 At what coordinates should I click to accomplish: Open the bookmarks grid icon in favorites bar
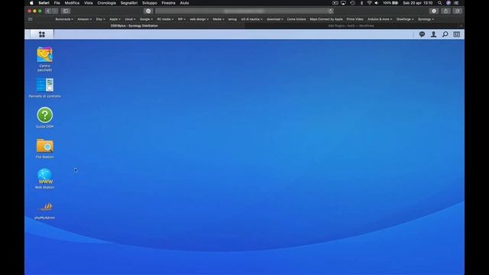point(31,19)
